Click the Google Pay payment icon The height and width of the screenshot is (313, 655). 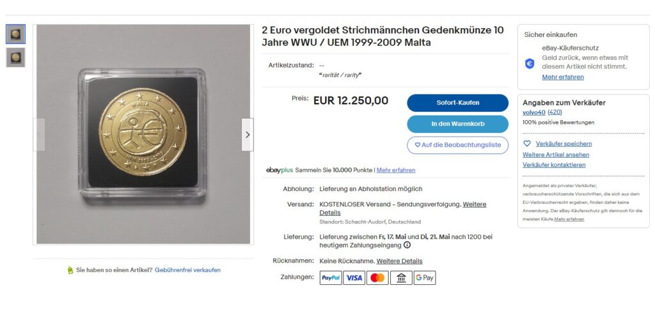coord(425,277)
